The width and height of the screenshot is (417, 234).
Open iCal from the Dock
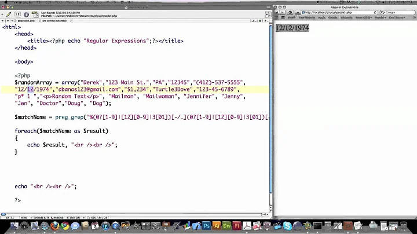[95, 226]
